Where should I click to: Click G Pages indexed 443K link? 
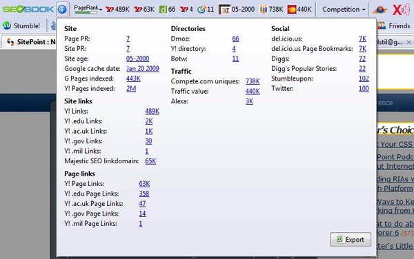(133, 79)
